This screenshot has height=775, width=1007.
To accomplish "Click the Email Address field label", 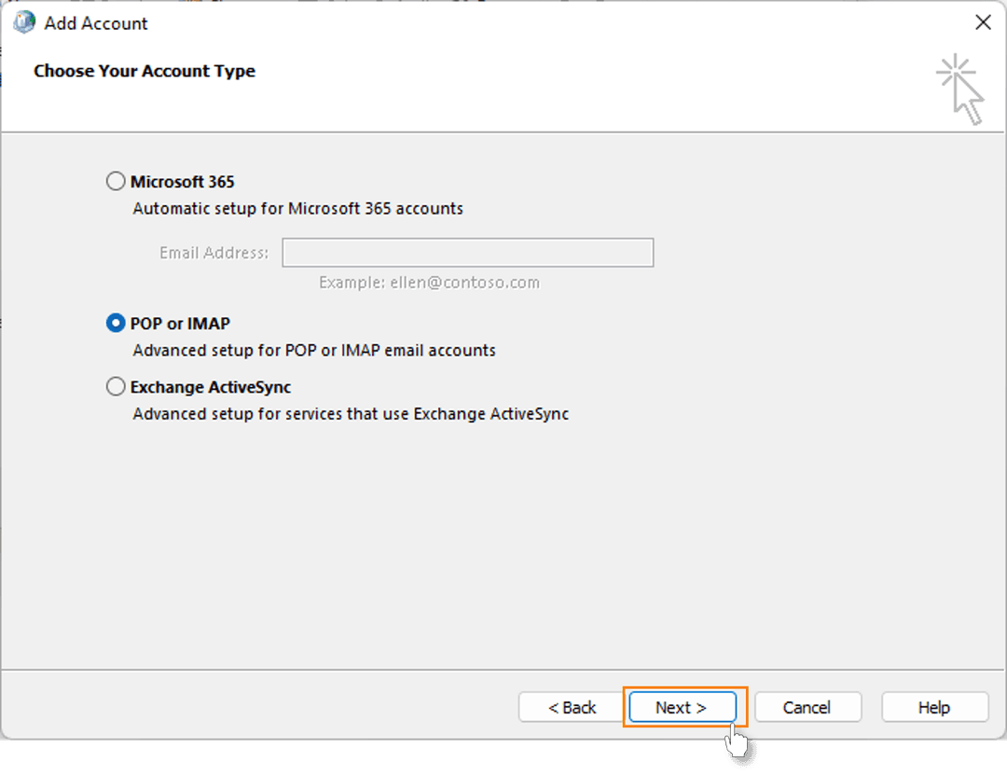I will point(214,252).
